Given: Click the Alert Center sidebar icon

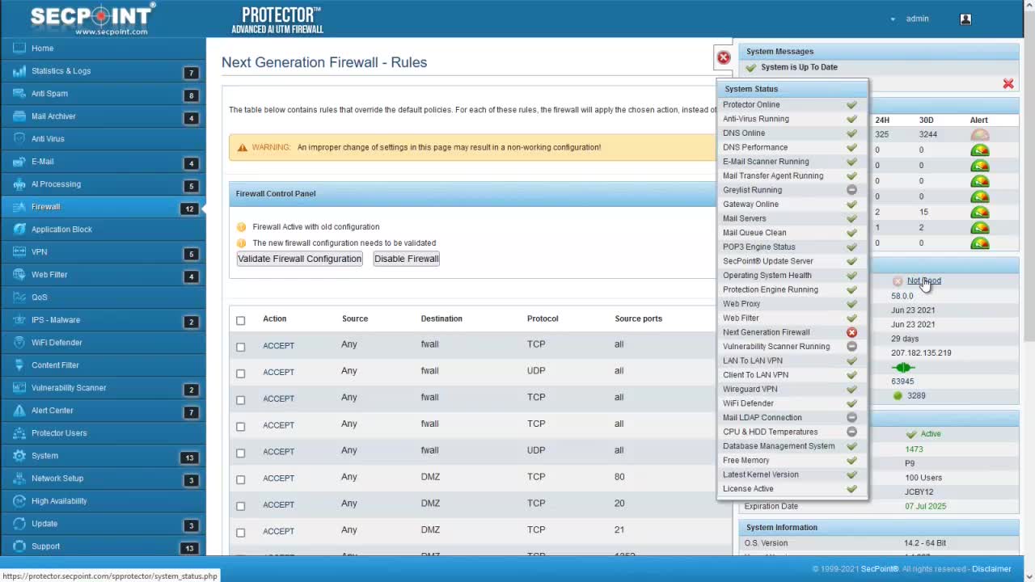Looking at the screenshot, I should [19, 411].
